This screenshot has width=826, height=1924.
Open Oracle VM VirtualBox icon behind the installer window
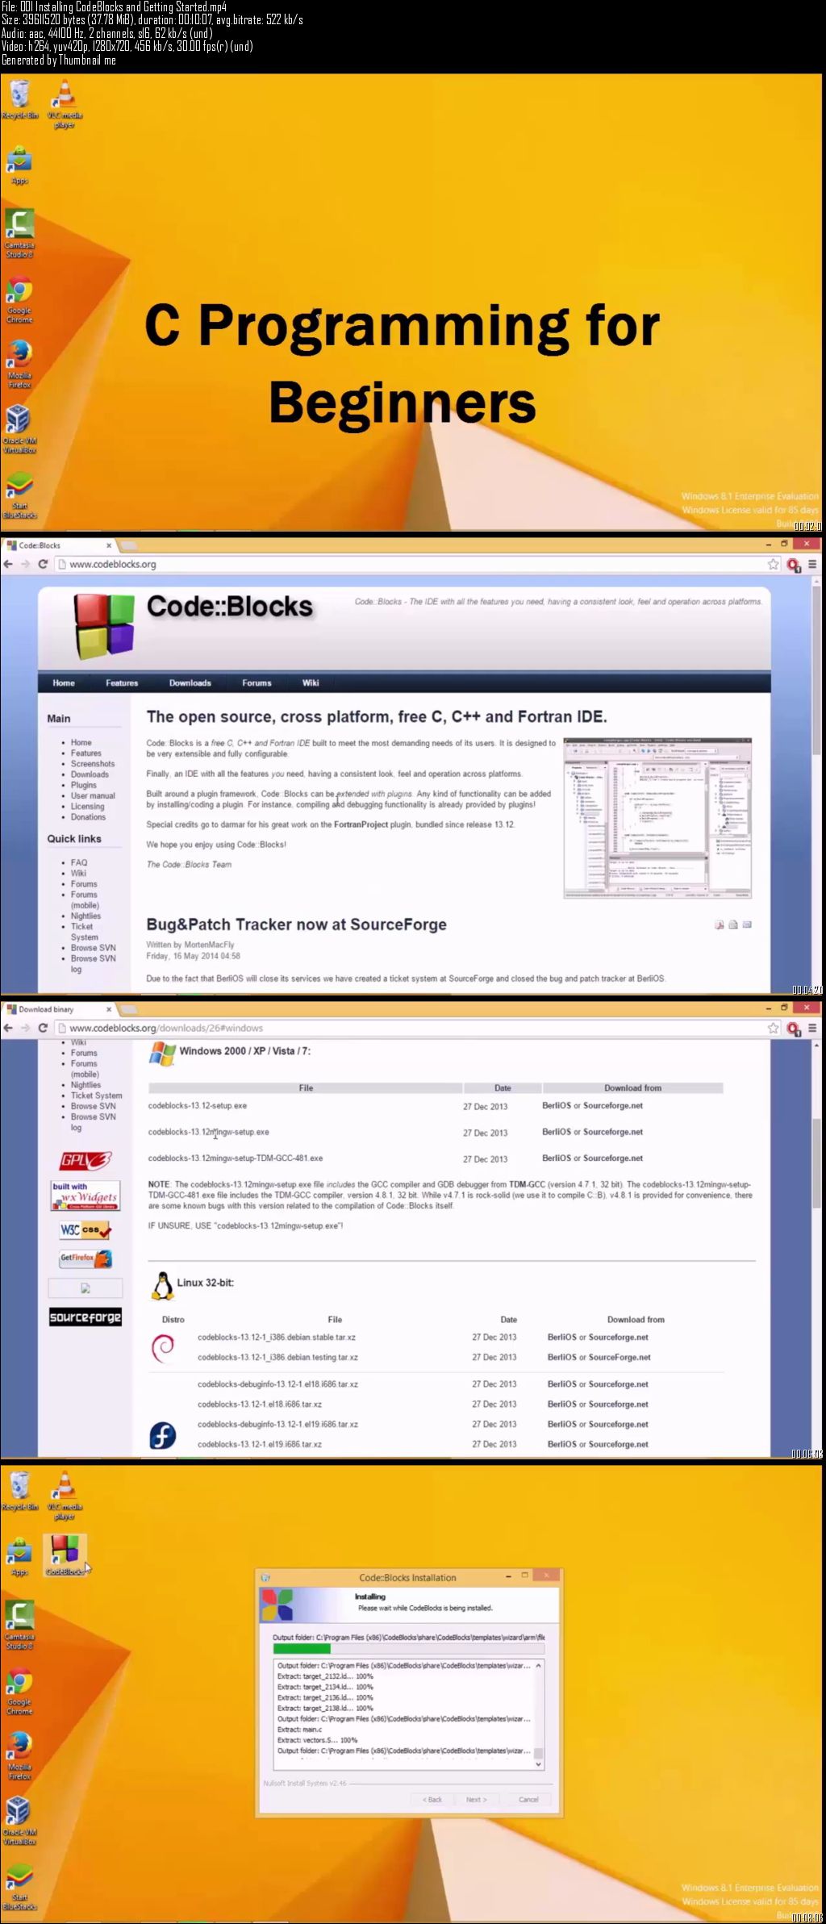pos(19,1822)
